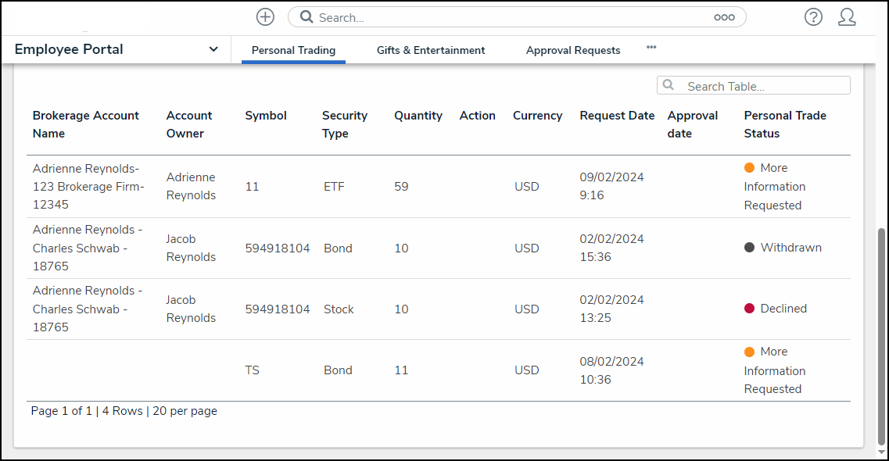This screenshot has width=889, height=461.
Task: Click the search icon in the table search field
Action: coord(668,85)
